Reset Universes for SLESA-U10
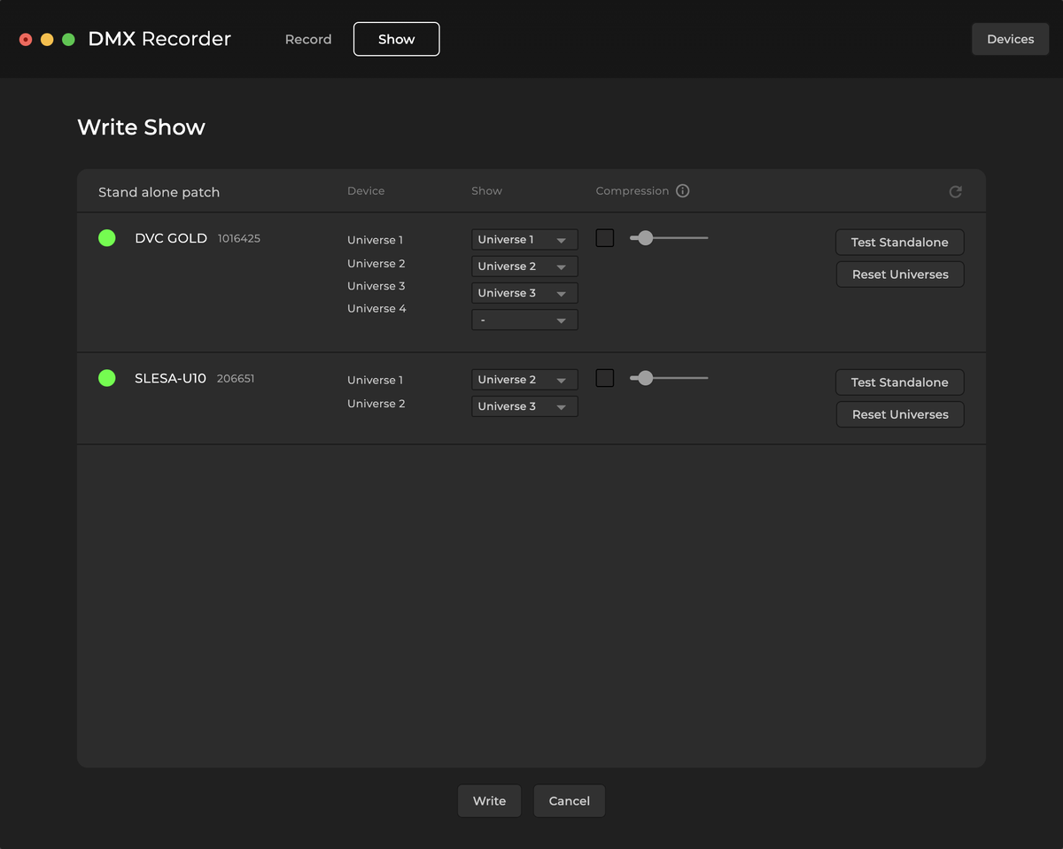This screenshot has width=1063, height=849. [x=900, y=414]
